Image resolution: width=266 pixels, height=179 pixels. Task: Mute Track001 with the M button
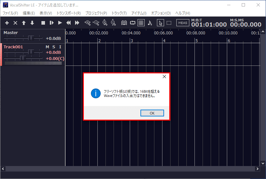tap(47, 47)
